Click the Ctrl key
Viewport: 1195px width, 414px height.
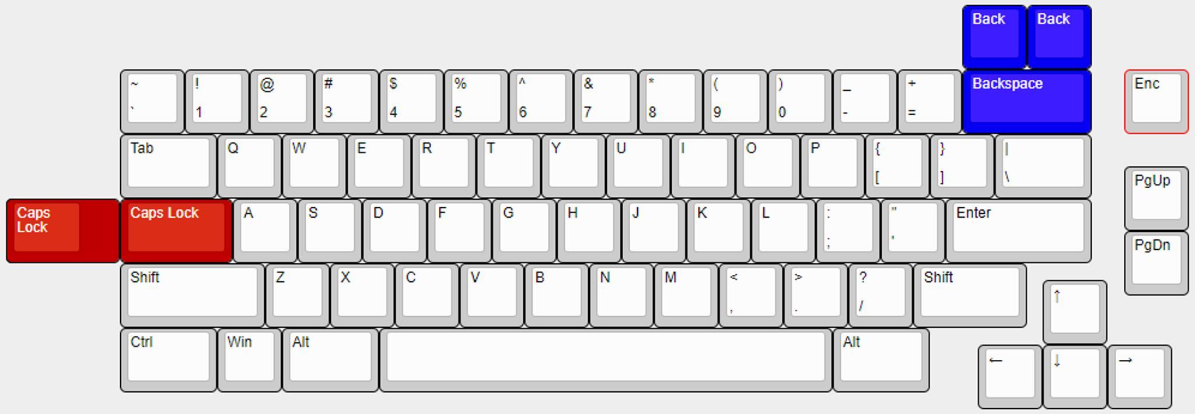(169, 360)
